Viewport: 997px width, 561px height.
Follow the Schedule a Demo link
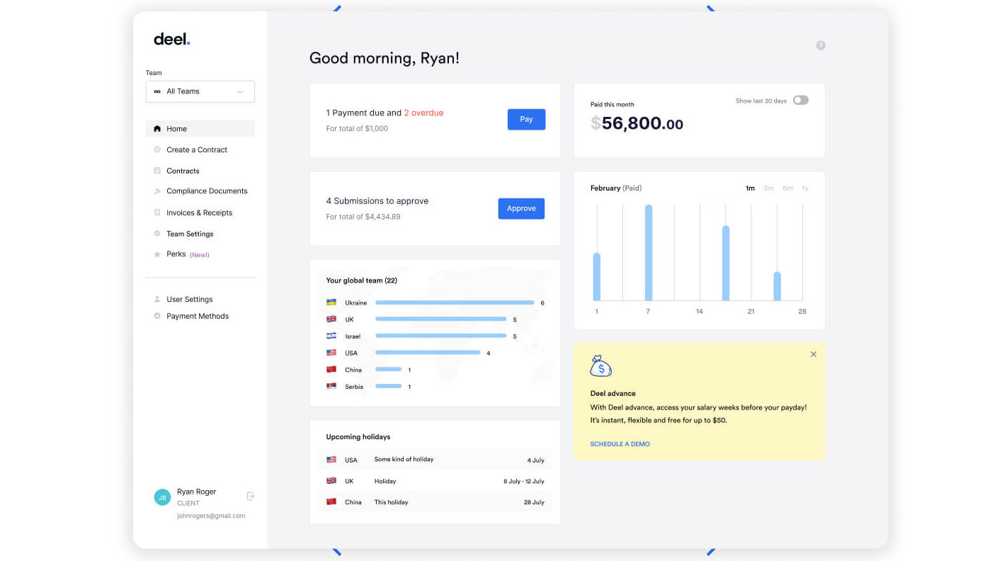pos(620,444)
